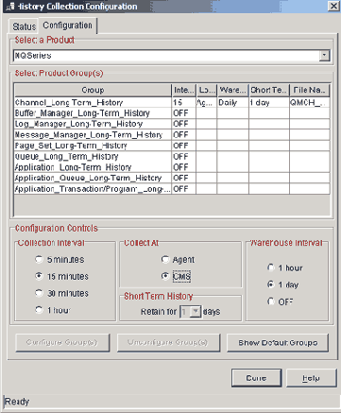This screenshot has width=341, height=413.
Task: Select the Log_Manager_Long-Term_History row
Action: 172,124
